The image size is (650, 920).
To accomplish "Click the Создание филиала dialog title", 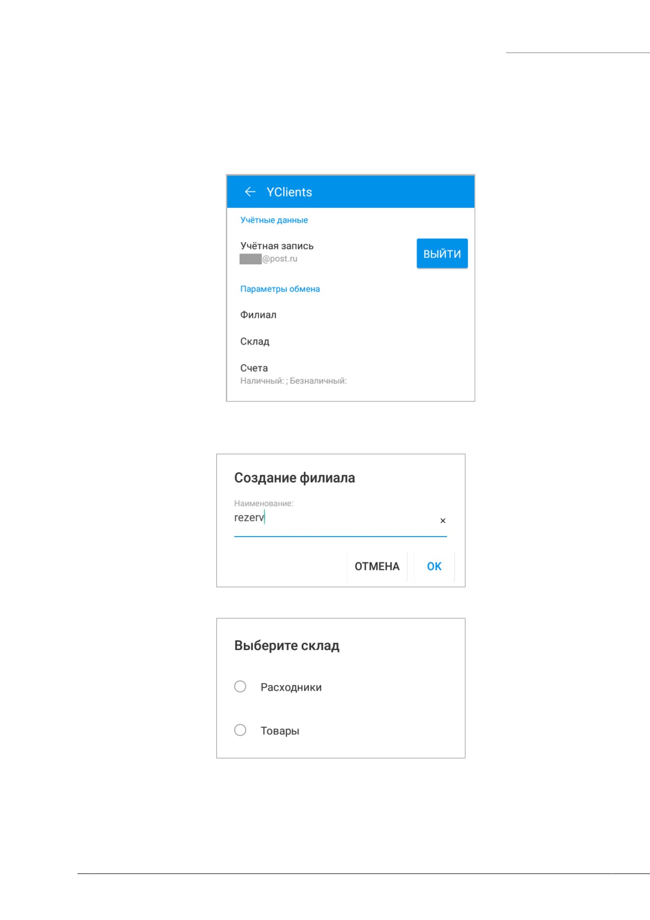I will tap(294, 478).
